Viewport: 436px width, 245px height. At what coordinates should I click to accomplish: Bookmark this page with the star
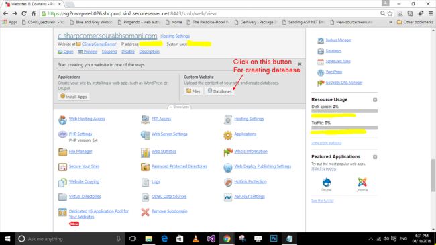click(390, 13)
